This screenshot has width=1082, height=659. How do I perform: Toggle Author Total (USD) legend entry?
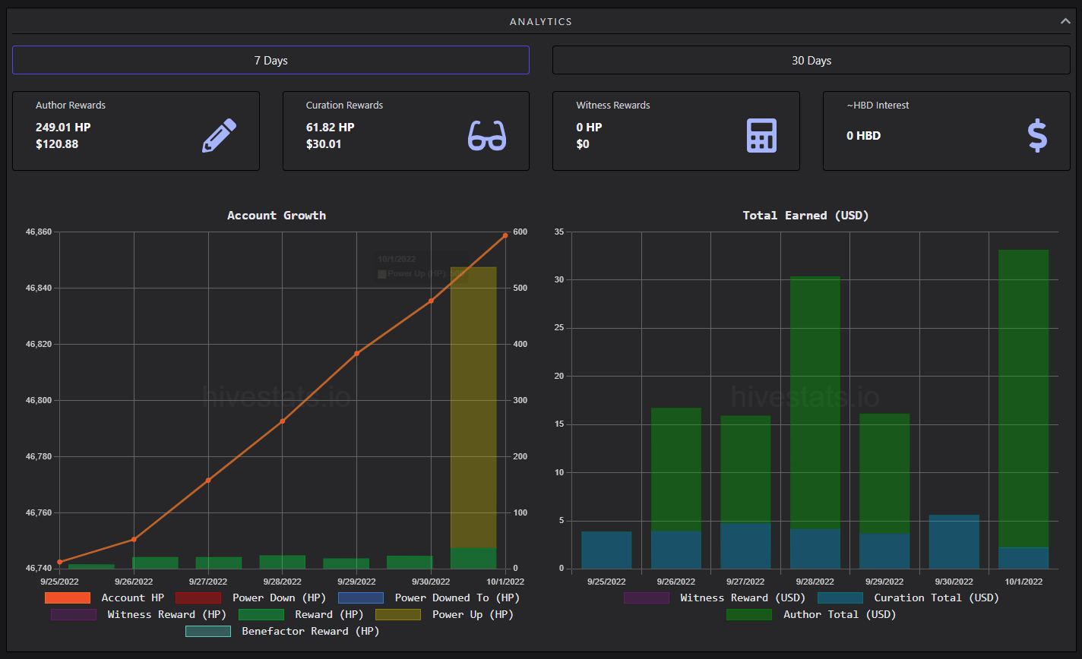click(x=811, y=614)
